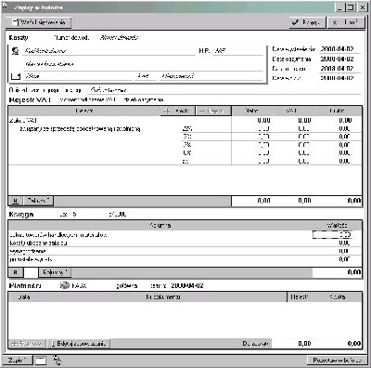Click the top-left toolbar button with the document icon
Screen dimensions: 371x368
coord(39,22)
